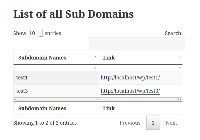This screenshot has width=200, height=140.
Task: Open the http://localhost/wp/test3/ link
Action: (130, 91)
